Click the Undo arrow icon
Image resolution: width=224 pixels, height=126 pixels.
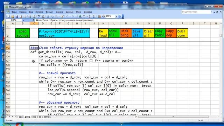[x=67, y=16]
